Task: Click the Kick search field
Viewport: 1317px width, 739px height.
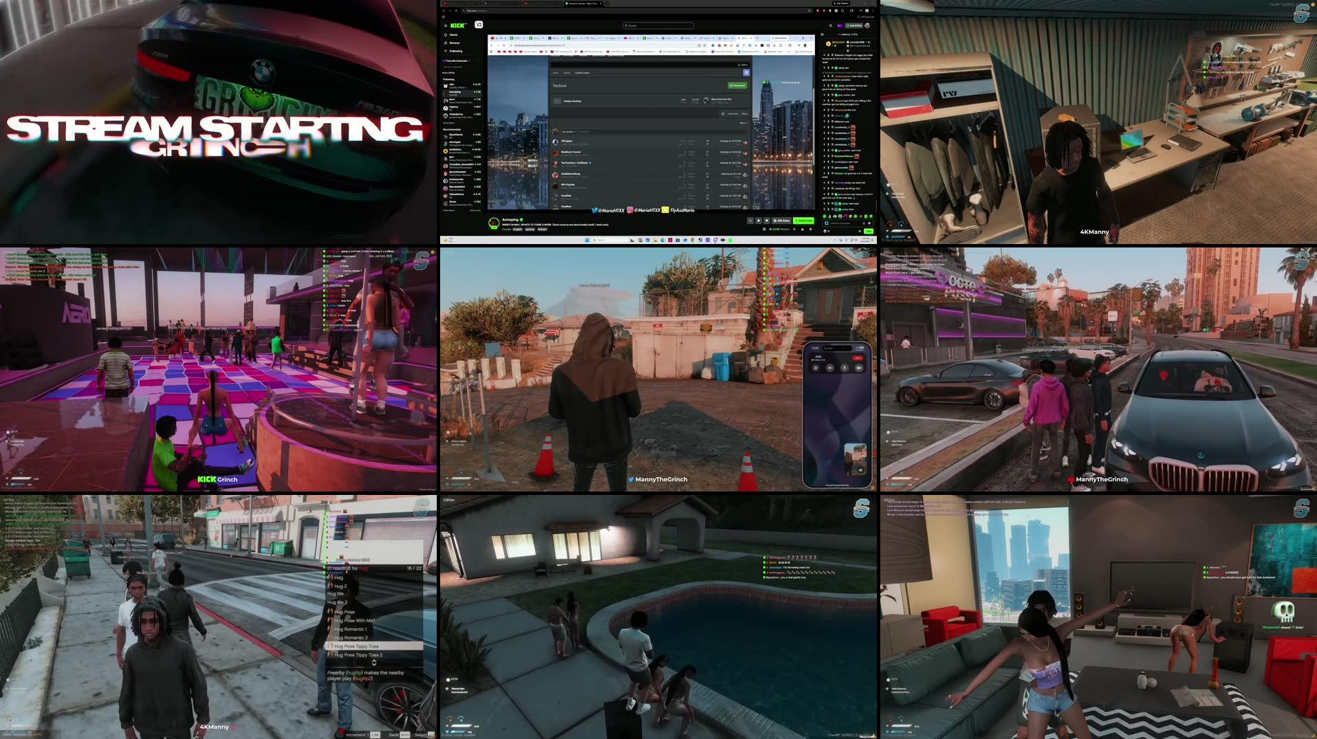Action: (658, 25)
